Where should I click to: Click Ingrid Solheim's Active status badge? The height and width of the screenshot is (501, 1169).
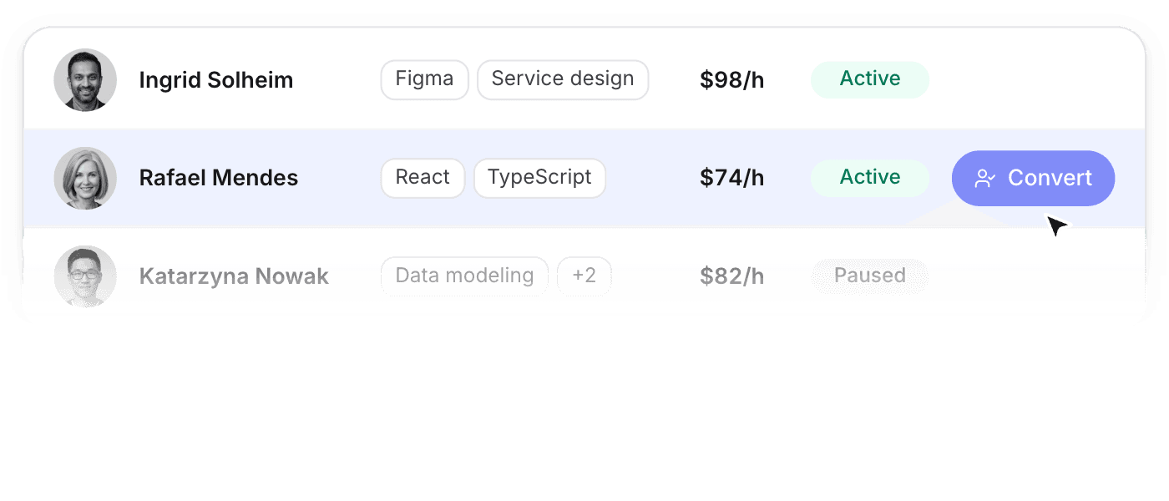click(x=870, y=79)
